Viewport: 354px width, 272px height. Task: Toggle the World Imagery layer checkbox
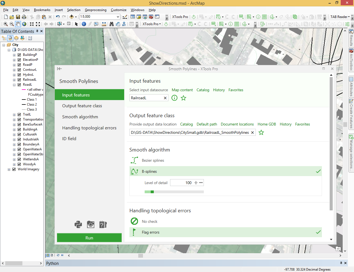[14, 169]
